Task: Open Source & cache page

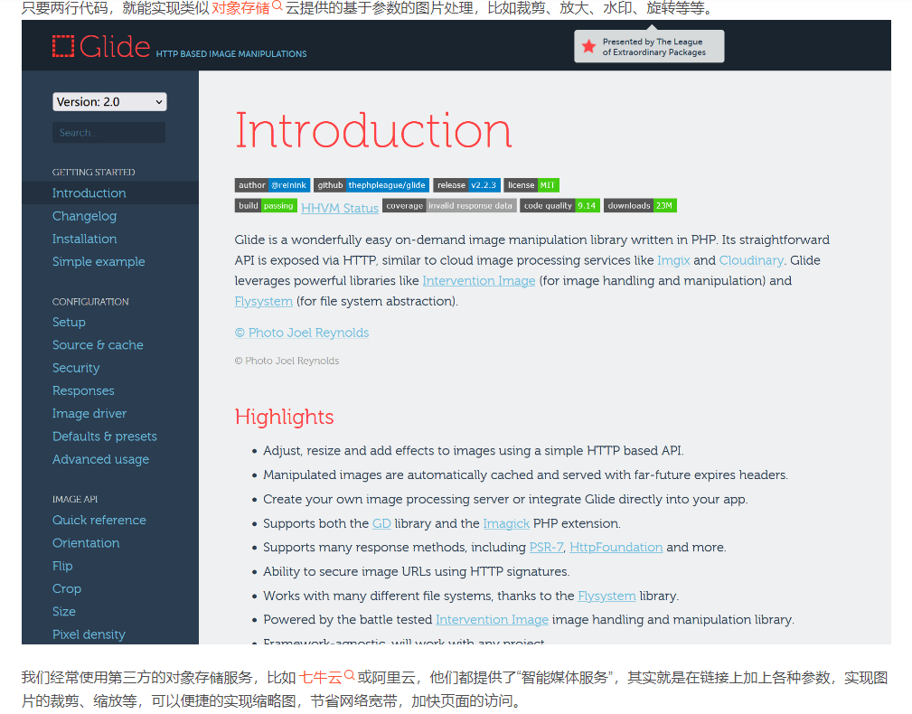Action: (x=98, y=344)
